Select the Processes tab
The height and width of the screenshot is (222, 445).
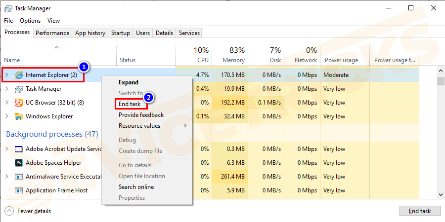(x=17, y=32)
